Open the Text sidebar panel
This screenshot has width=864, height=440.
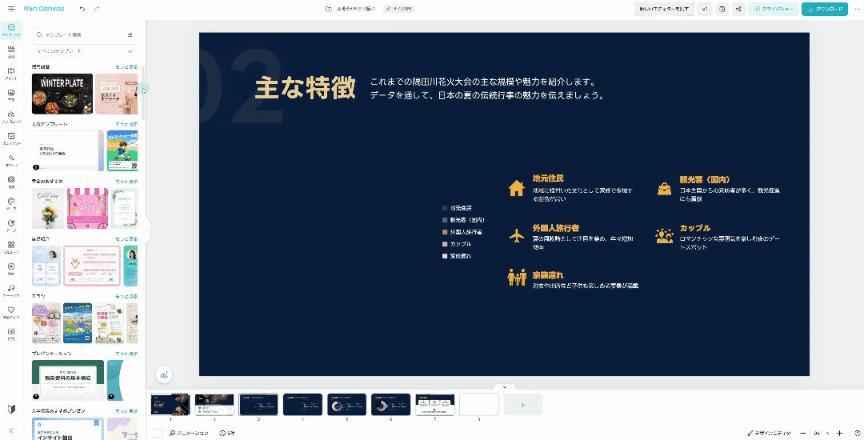[x=11, y=74]
